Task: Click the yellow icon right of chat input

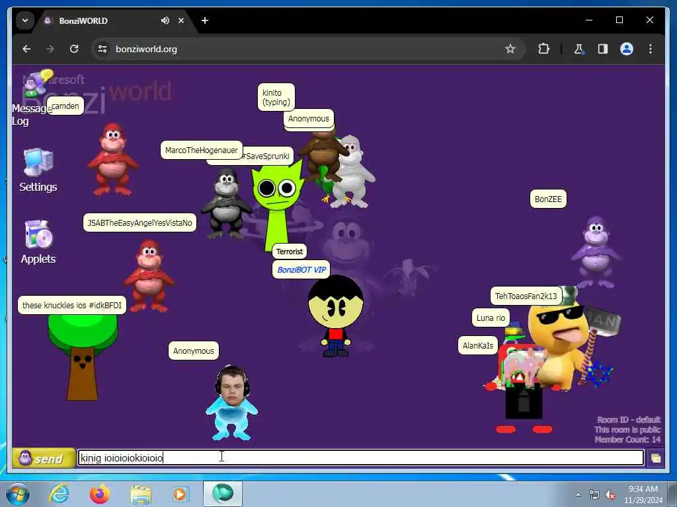Action: click(x=655, y=458)
